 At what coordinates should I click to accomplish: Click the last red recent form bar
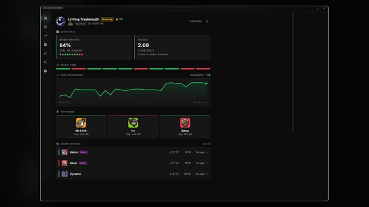coord(203,69)
